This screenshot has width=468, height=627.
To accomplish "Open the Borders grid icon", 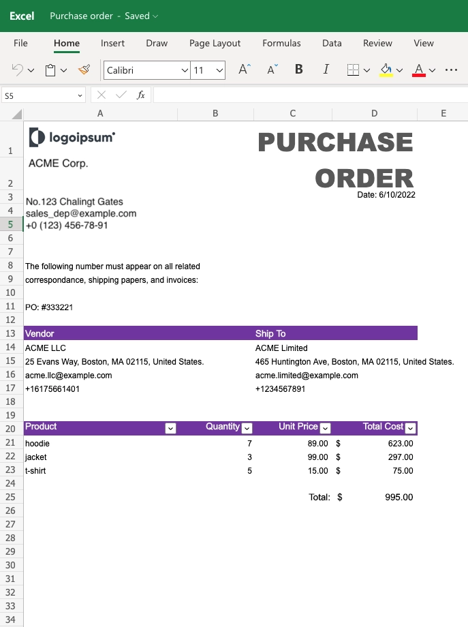I will [352, 70].
